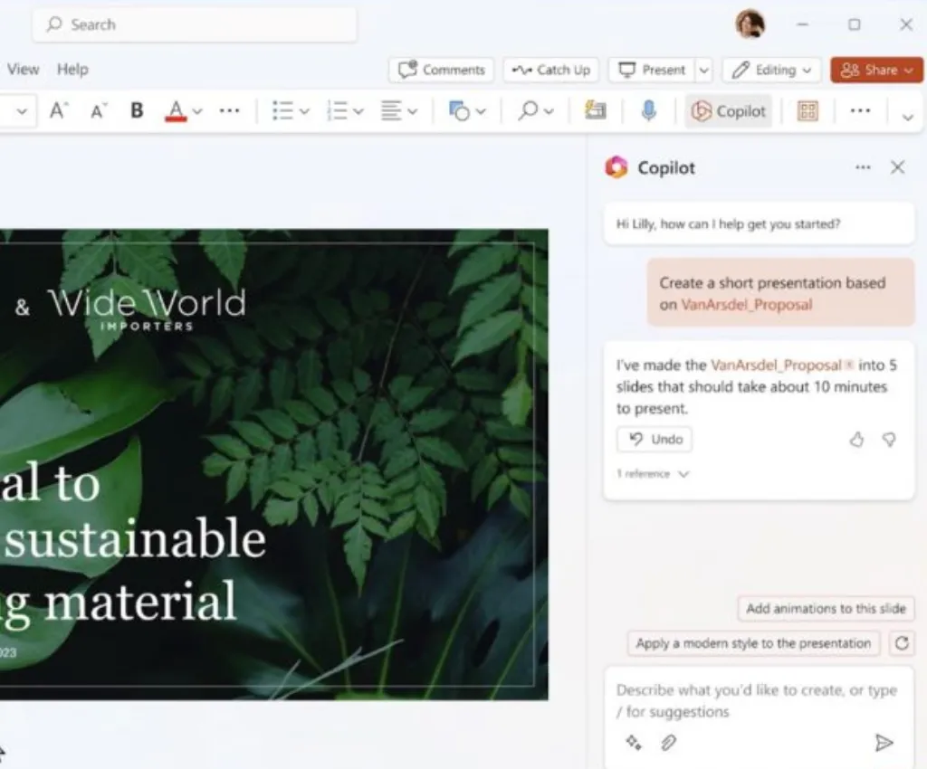Screen dimensions: 927x769
Task: Click the Copilot button in the ribbon
Action: pos(729,111)
